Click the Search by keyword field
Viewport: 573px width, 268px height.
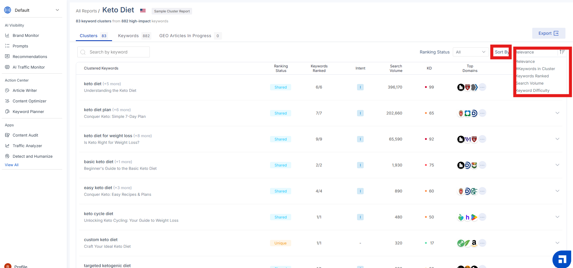point(114,52)
